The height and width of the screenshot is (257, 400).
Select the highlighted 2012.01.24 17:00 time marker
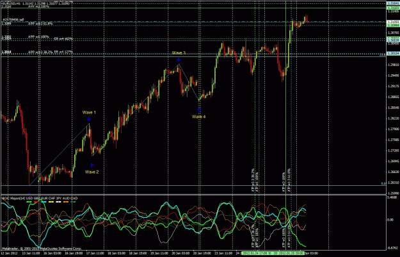pyautogui.click(x=255, y=253)
